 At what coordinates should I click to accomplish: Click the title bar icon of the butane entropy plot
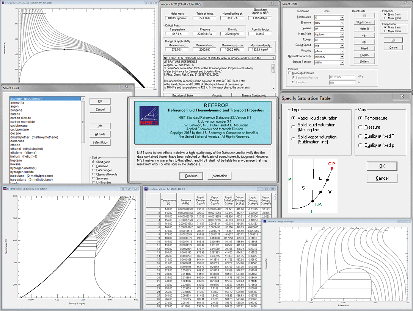pos(5,188)
